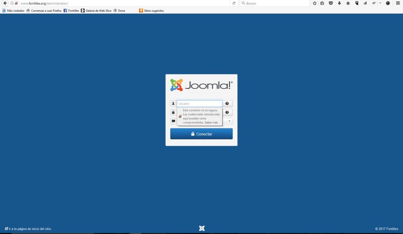Viewport: 403px width, 234px height.
Task: Click the search magnifier icon in Buscar box
Action: (x=243, y=3)
